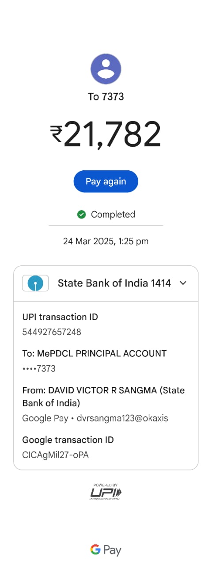Collapse the State Bank of India details chevron
This screenshot has height=566, width=212.
pos(183,283)
